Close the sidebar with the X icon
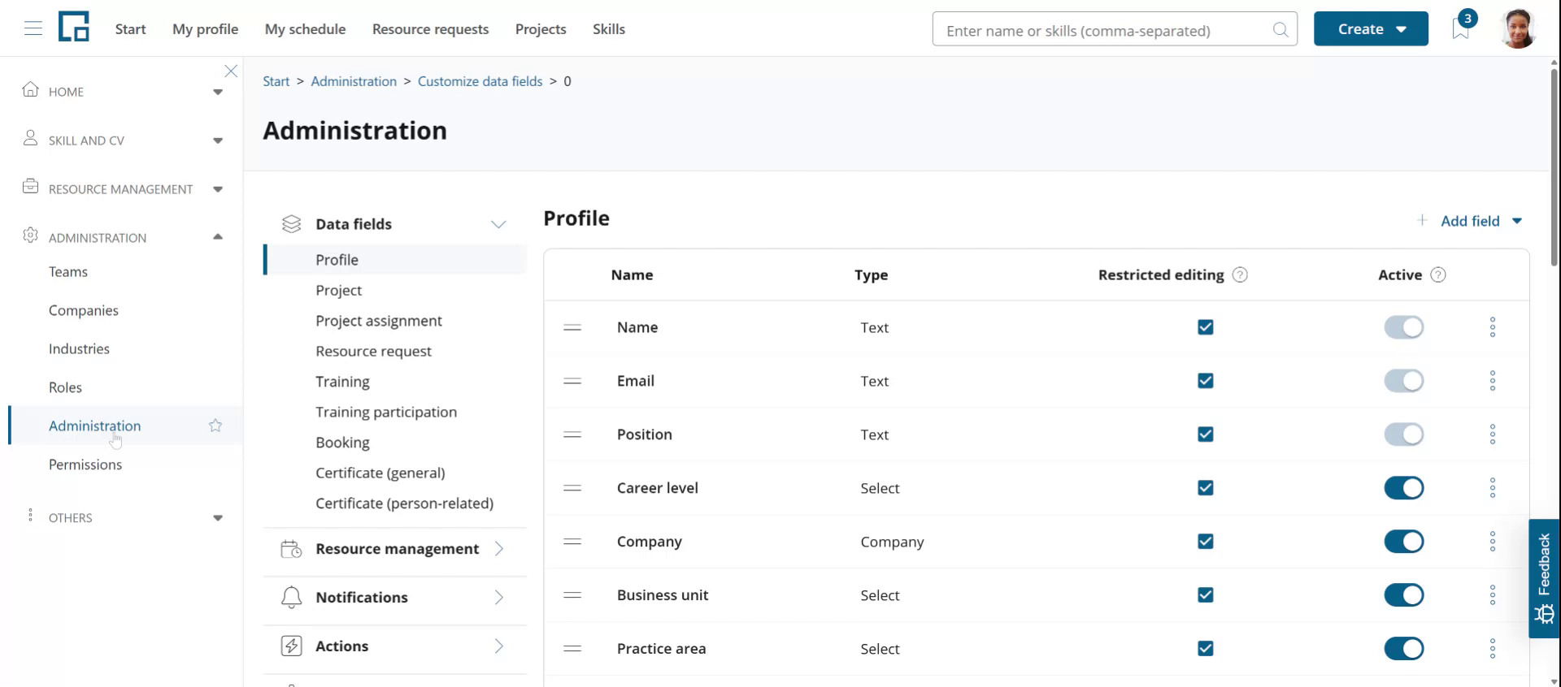 pyautogui.click(x=231, y=71)
